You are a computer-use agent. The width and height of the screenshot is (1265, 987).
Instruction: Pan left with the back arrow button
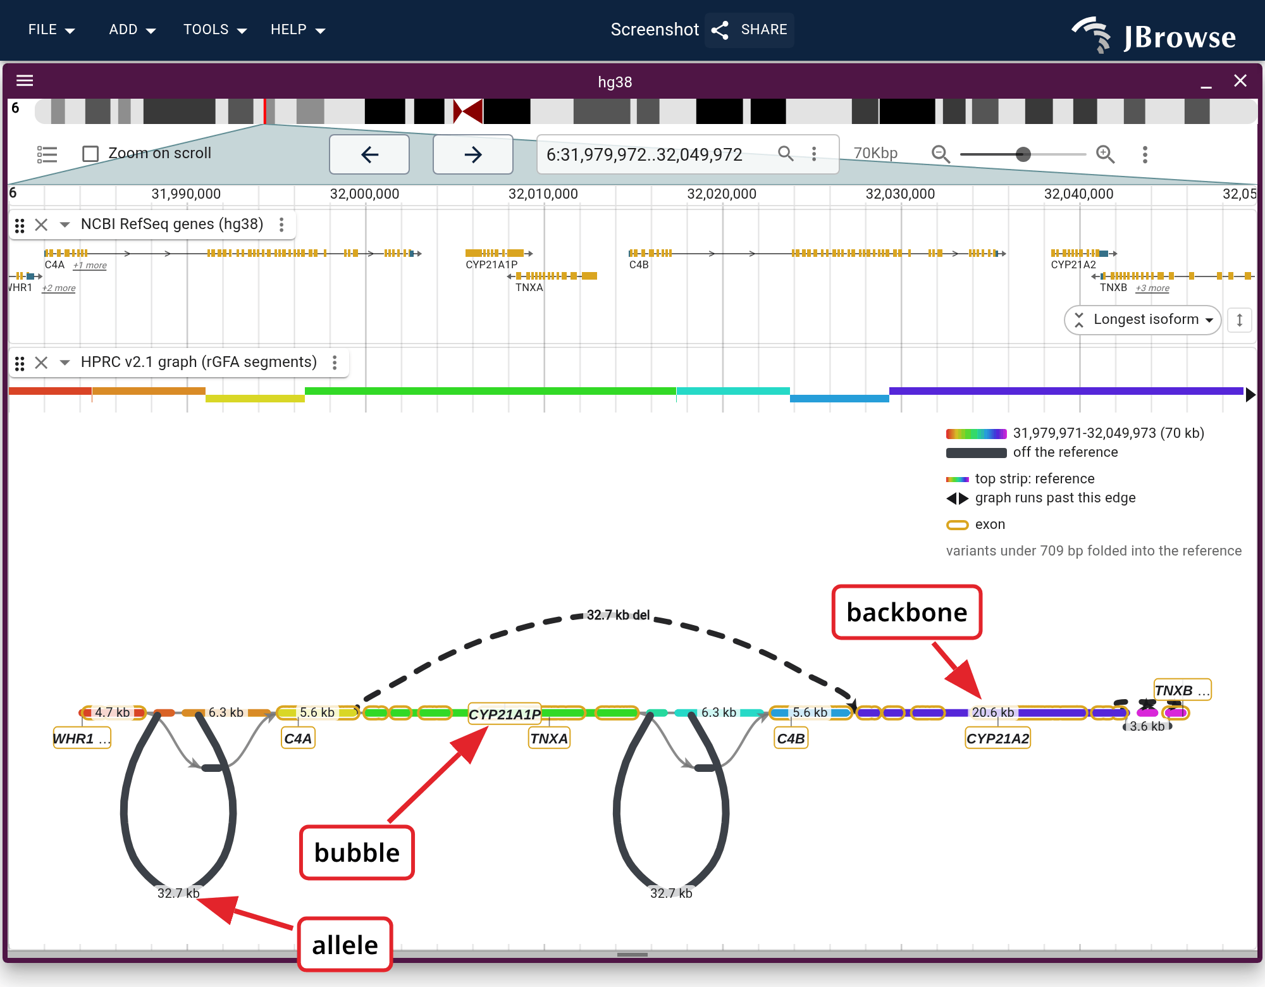pyautogui.click(x=369, y=154)
